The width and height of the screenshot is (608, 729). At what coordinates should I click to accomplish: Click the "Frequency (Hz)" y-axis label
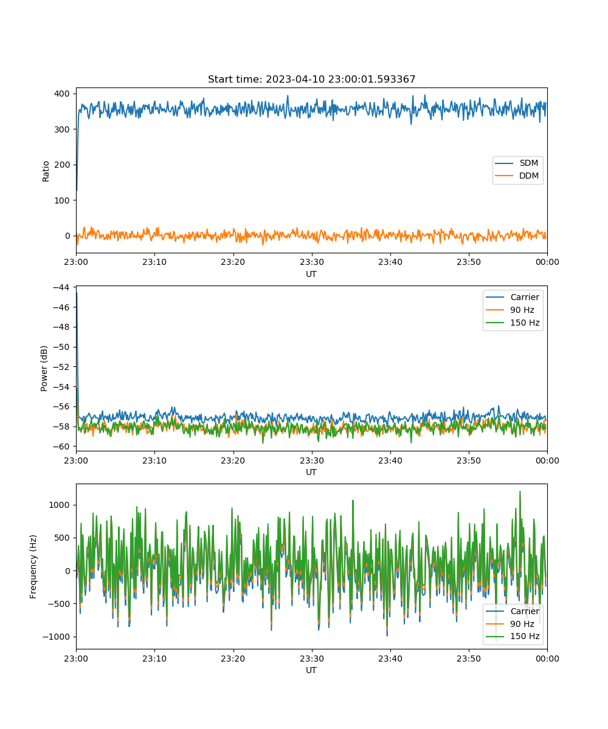click(33, 567)
